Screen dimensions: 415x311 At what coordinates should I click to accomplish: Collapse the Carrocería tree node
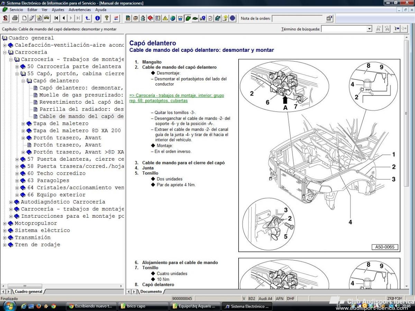click(x=5, y=53)
